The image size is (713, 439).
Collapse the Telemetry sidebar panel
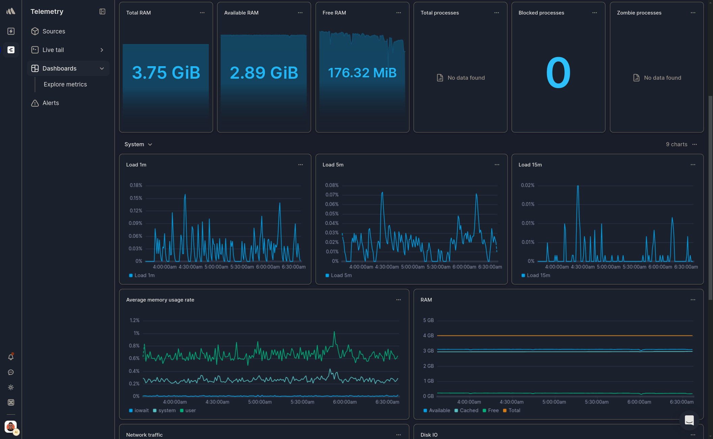tap(102, 11)
